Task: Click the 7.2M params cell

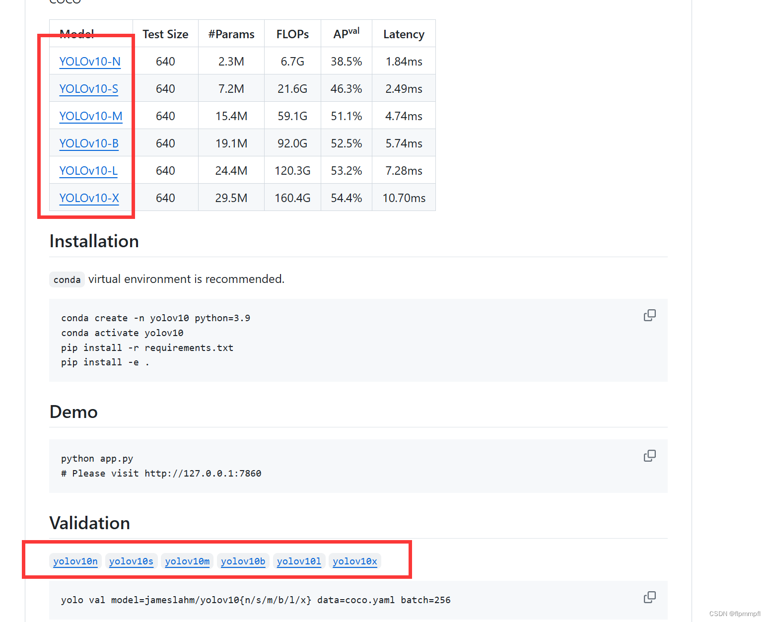Action: [231, 89]
